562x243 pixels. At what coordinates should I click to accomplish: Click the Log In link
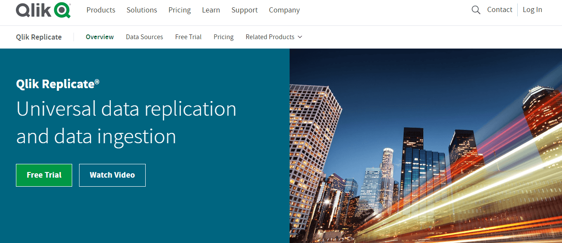(532, 9)
